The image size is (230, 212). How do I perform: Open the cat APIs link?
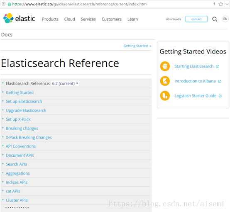(13, 191)
